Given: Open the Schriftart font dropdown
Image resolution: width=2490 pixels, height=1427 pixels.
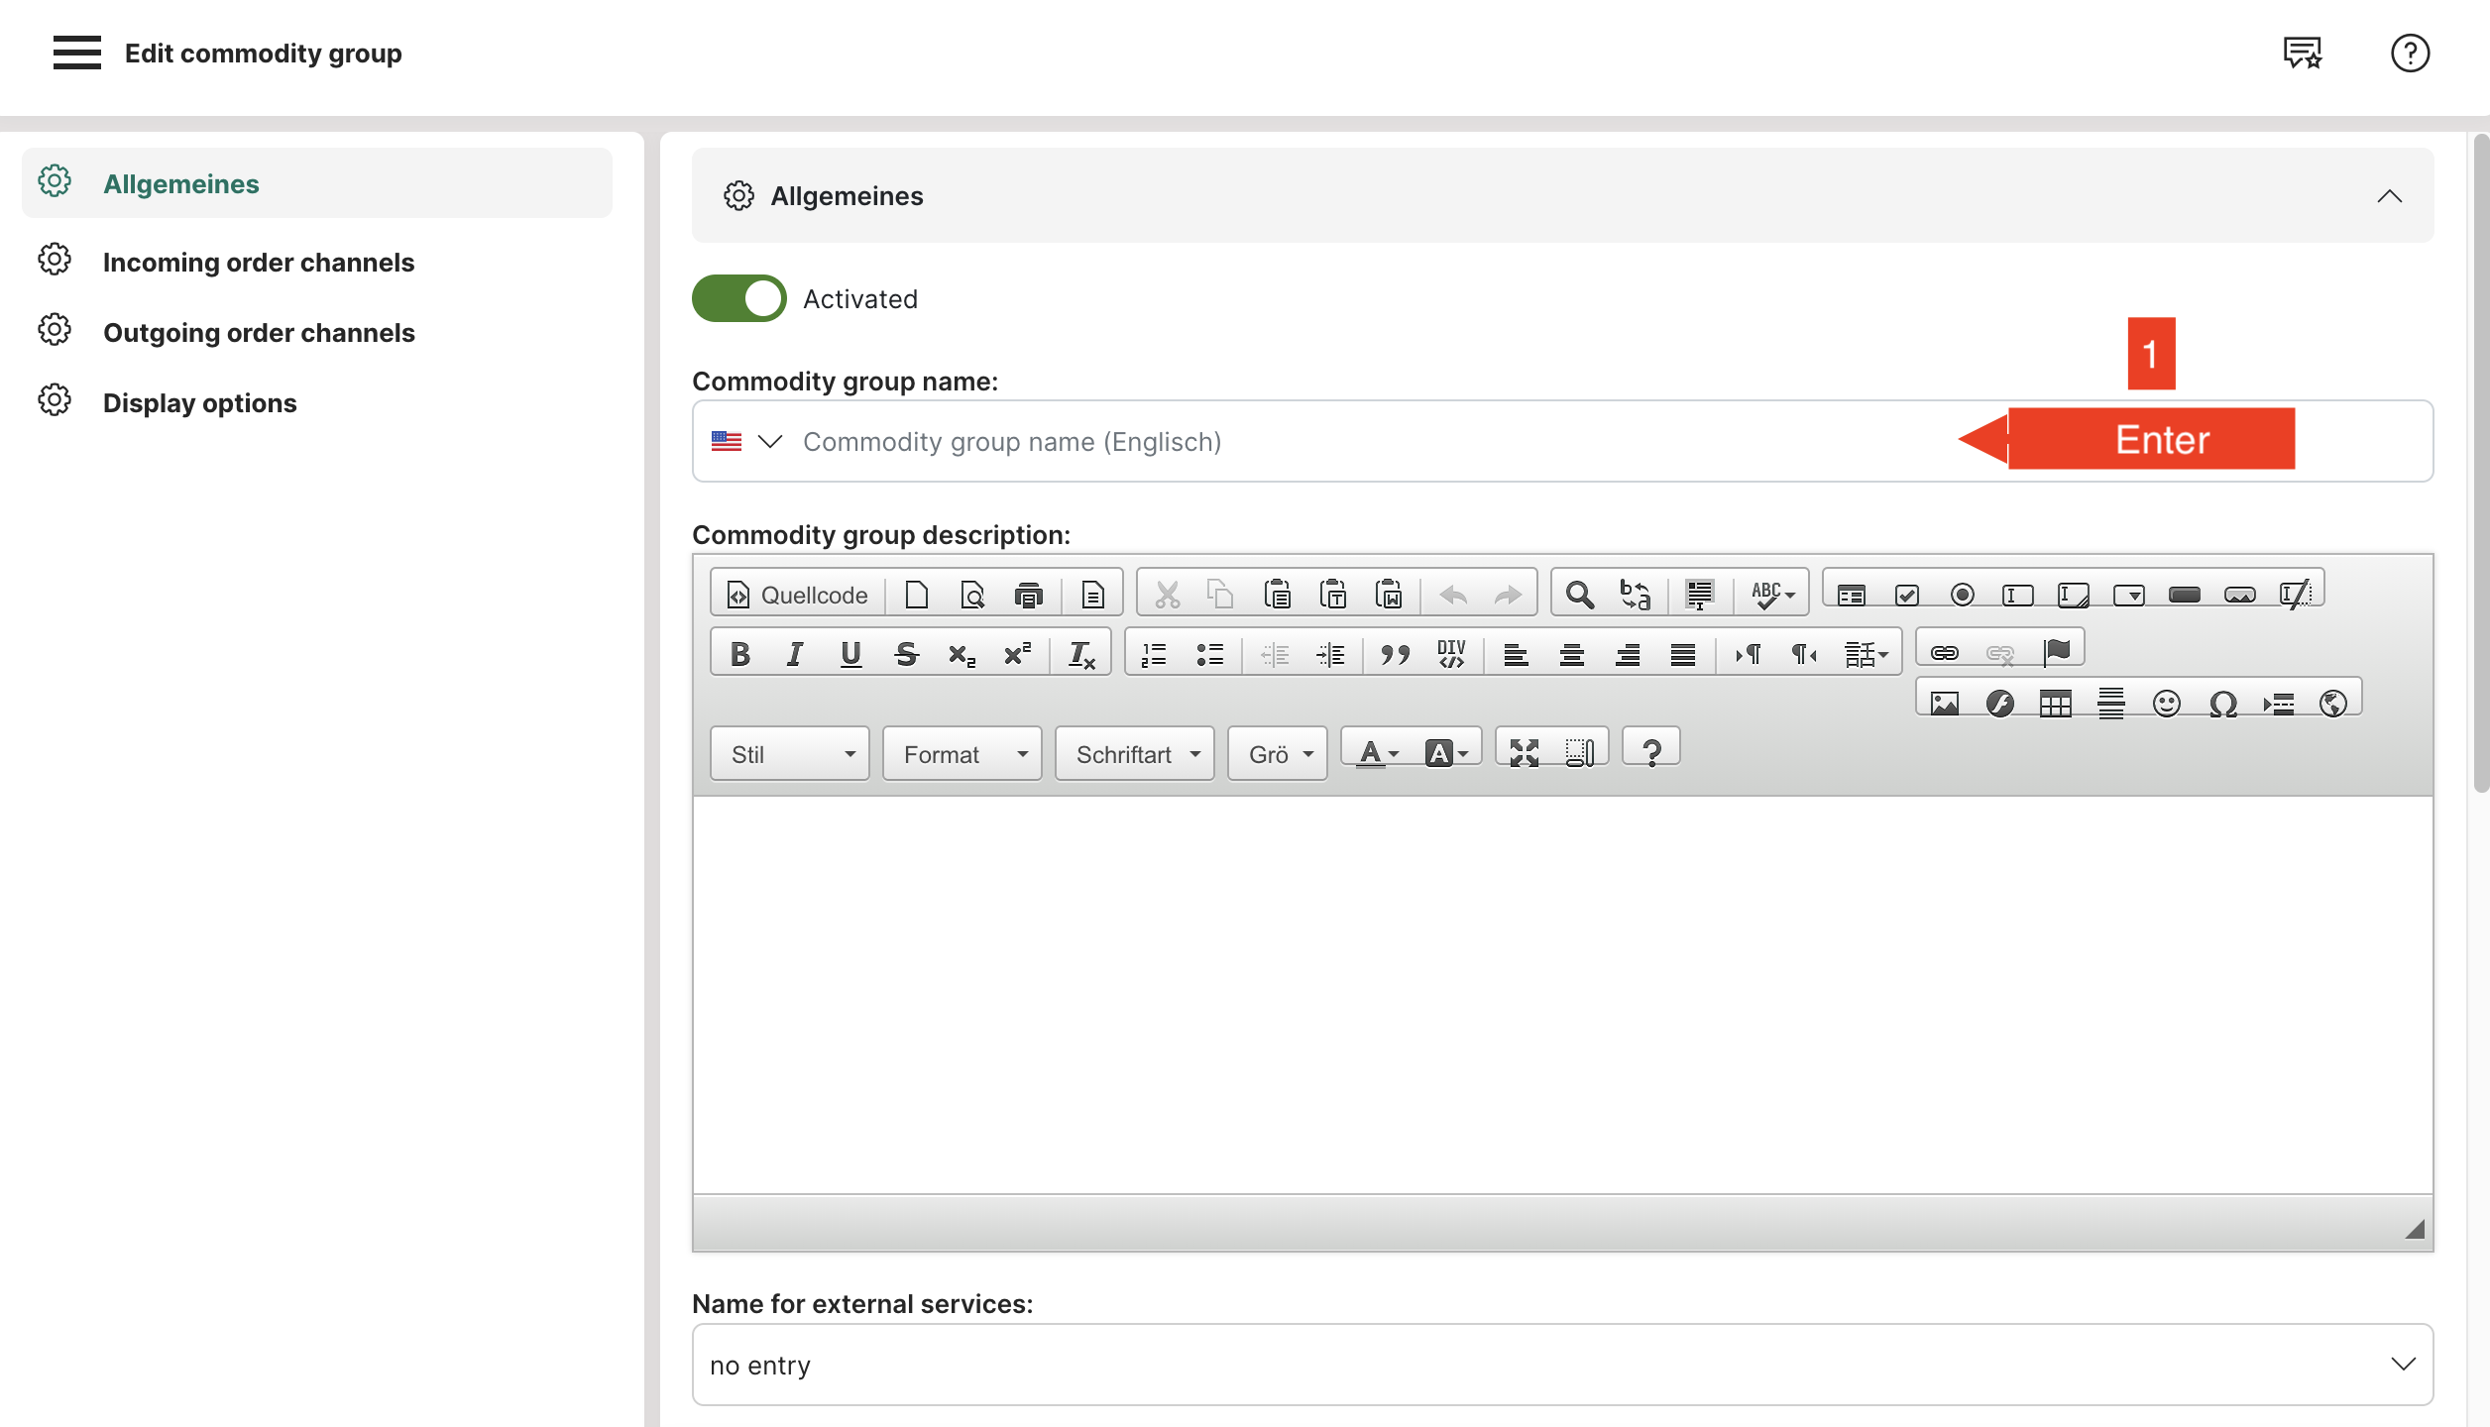Looking at the screenshot, I should (1135, 754).
